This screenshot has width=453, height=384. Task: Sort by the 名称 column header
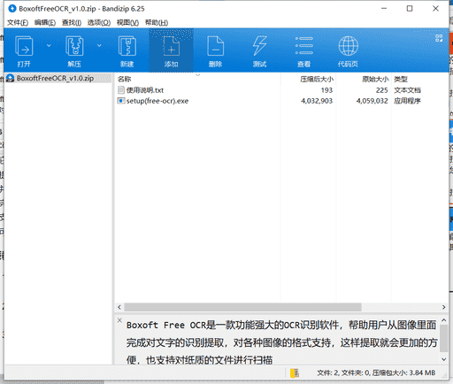pos(124,79)
